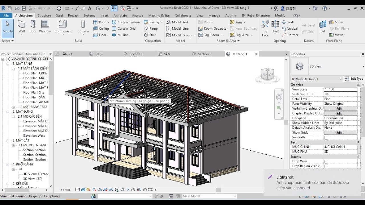
Task: Click the Curtain System tool
Action: pyautogui.click(x=126, y=22)
